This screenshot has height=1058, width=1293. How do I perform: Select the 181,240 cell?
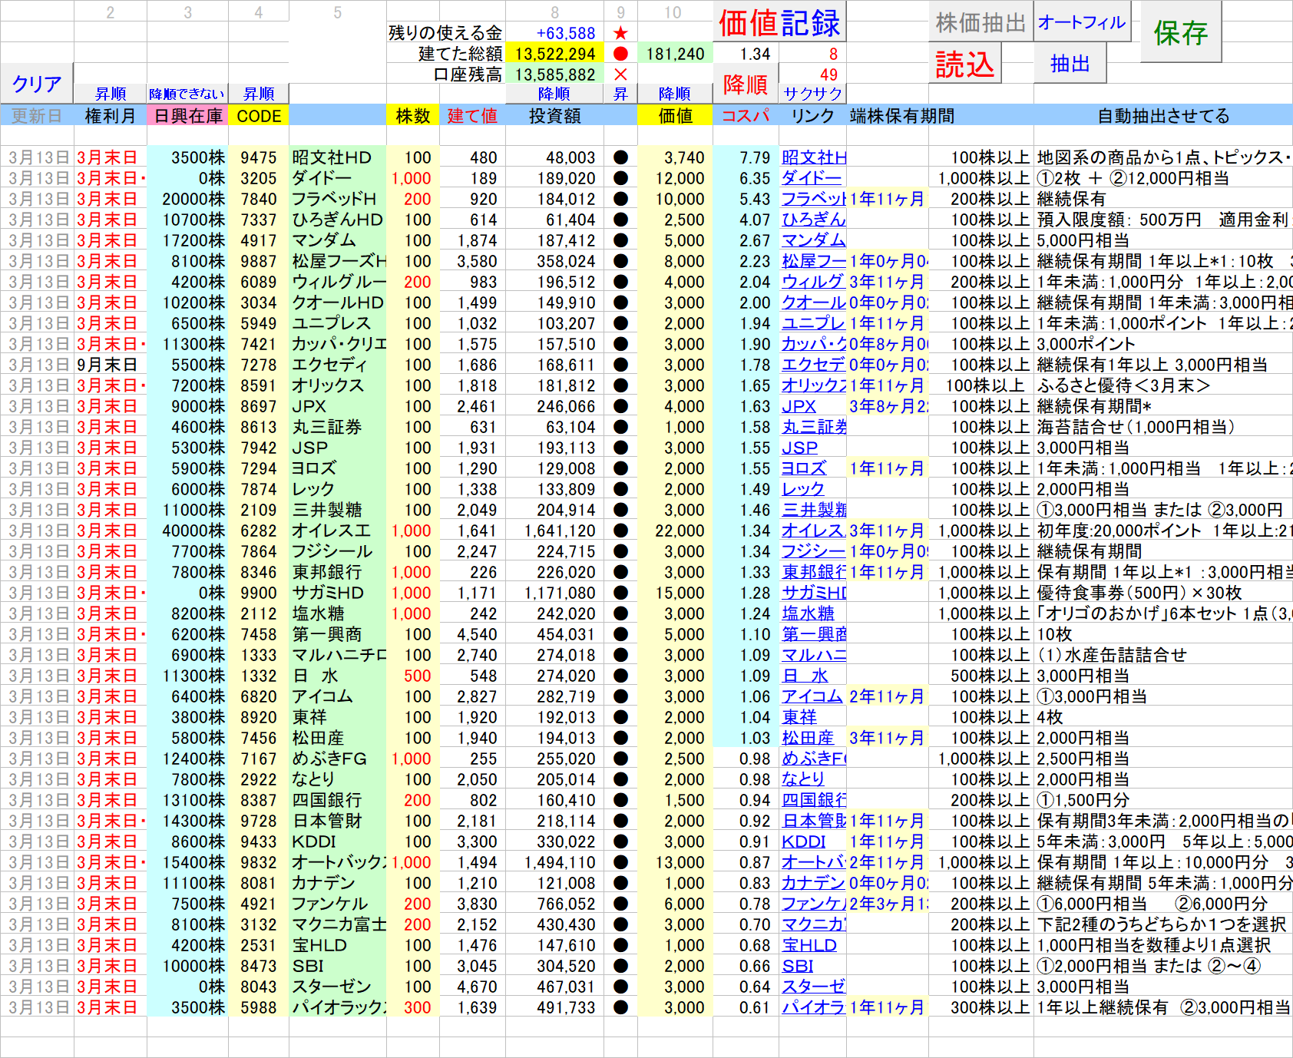tap(675, 54)
